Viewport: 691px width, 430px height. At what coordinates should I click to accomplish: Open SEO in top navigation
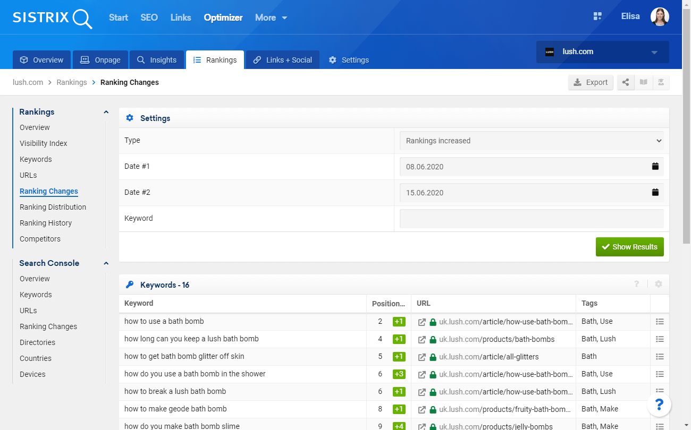(x=149, y=18)
